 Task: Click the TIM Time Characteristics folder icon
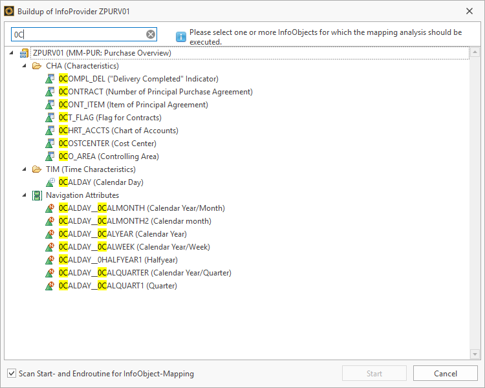point(37,169)
